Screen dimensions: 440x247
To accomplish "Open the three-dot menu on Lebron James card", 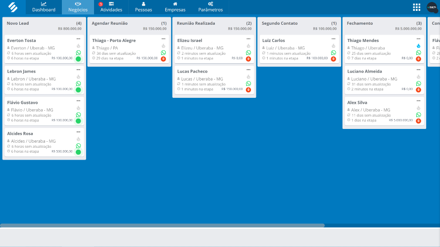I will click(x=78, y=70).
